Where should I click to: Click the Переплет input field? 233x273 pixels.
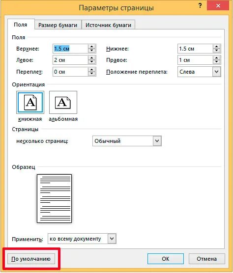coord(70,72)
